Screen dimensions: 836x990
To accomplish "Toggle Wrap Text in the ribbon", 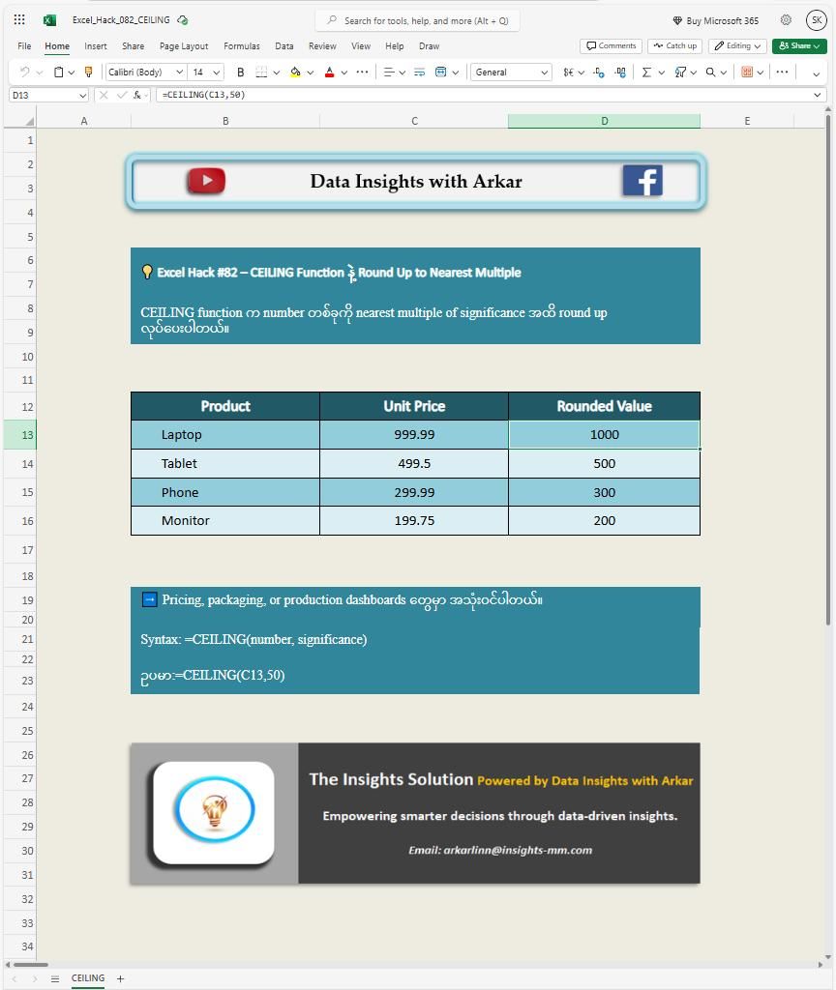I will (419, 72).
